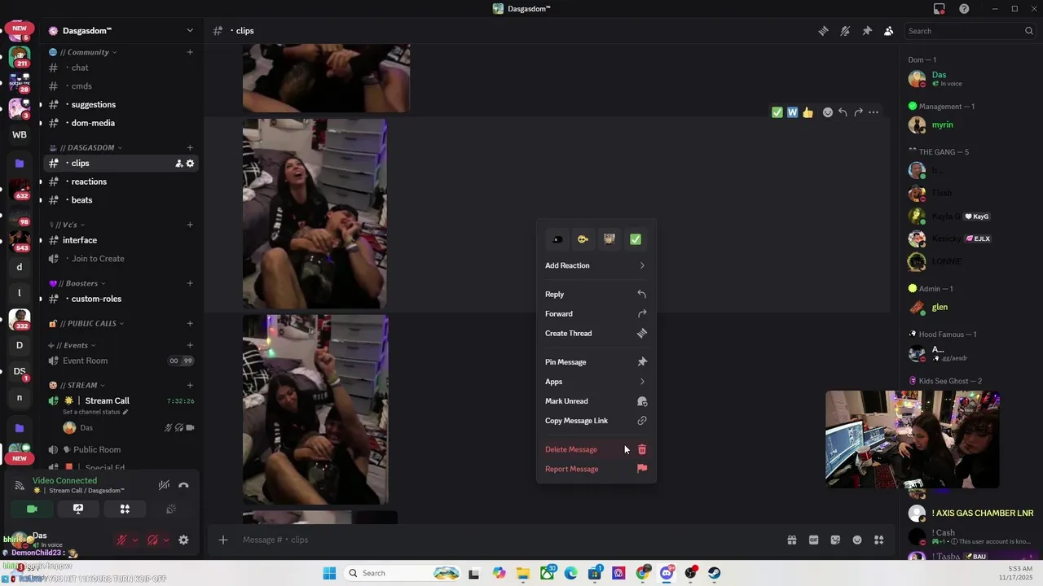Click invite icon on clips channel
Screen dimensions: 1043x586
[x=178, y=164]
